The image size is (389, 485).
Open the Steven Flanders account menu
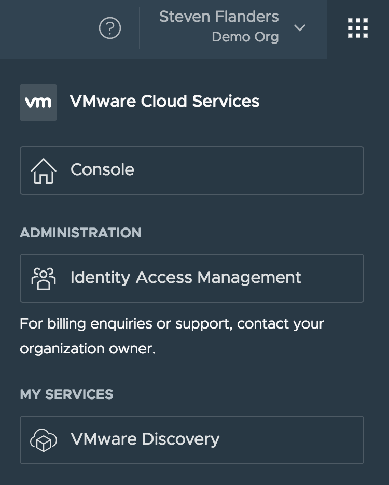(219, 17)
